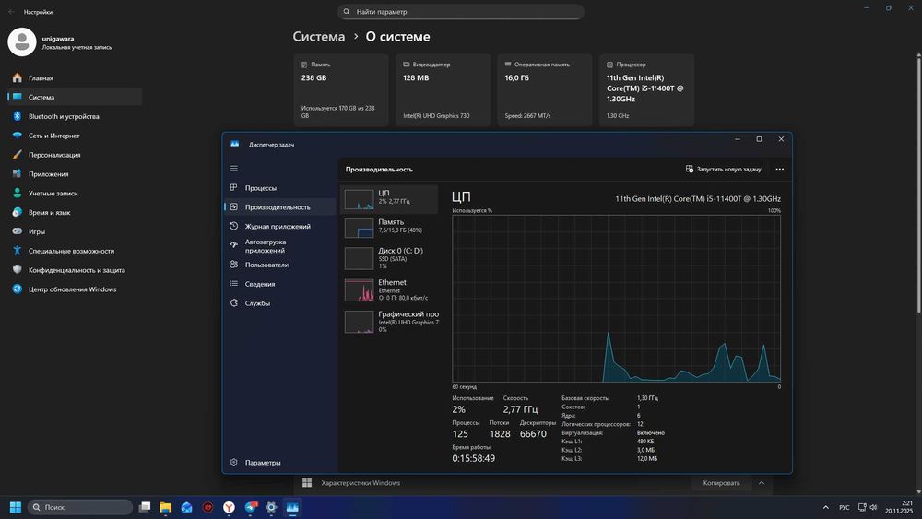Click the РУС language indicator
The height and width of the screenshot is (519, 922).
[845, 507]
